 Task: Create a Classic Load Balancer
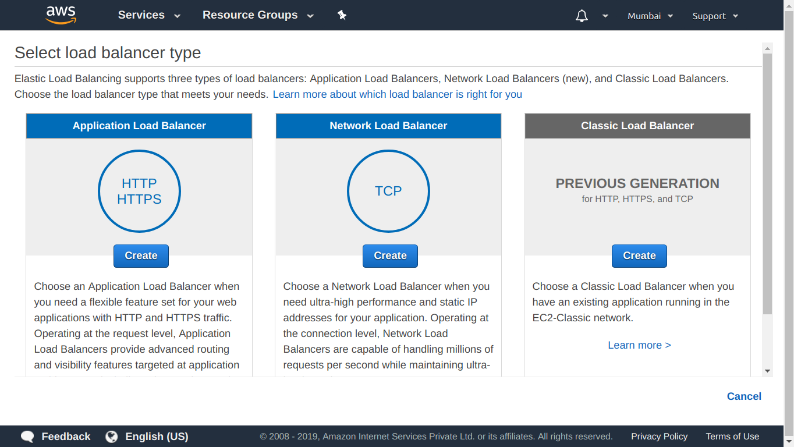(x=639, y=256)
